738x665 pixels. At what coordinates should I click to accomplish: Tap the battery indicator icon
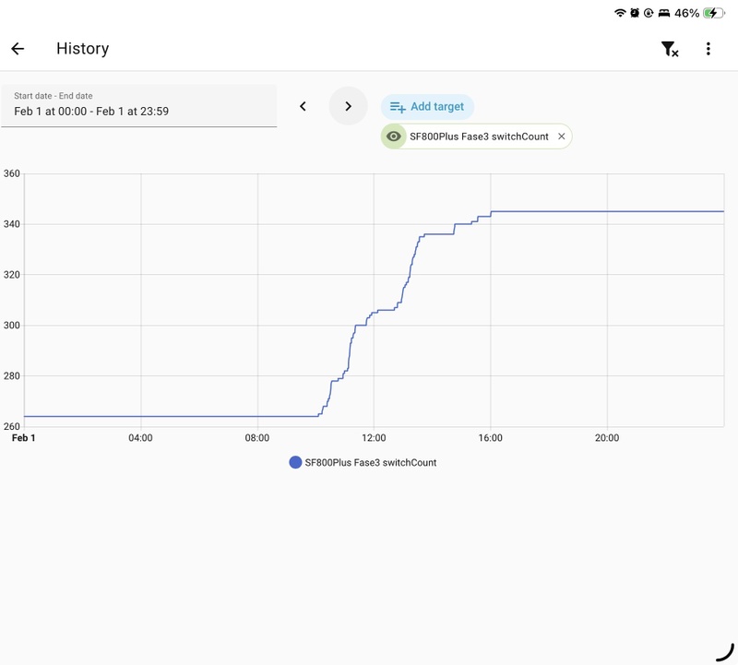(x=713, y=13)
